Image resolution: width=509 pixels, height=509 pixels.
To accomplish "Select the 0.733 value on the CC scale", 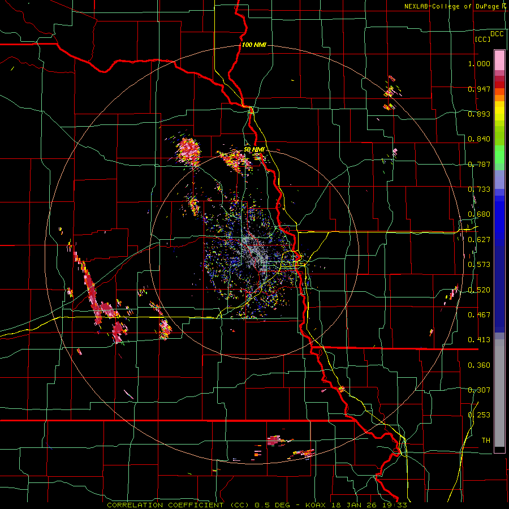I will [x=479, y=189].
